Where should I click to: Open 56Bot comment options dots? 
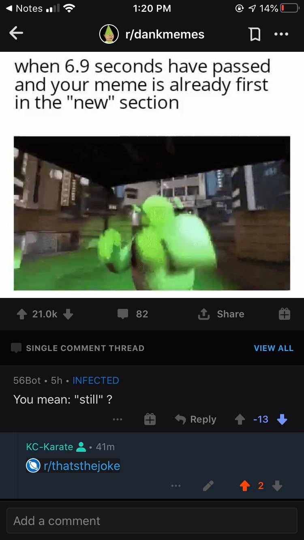click(x=118, y=420)
